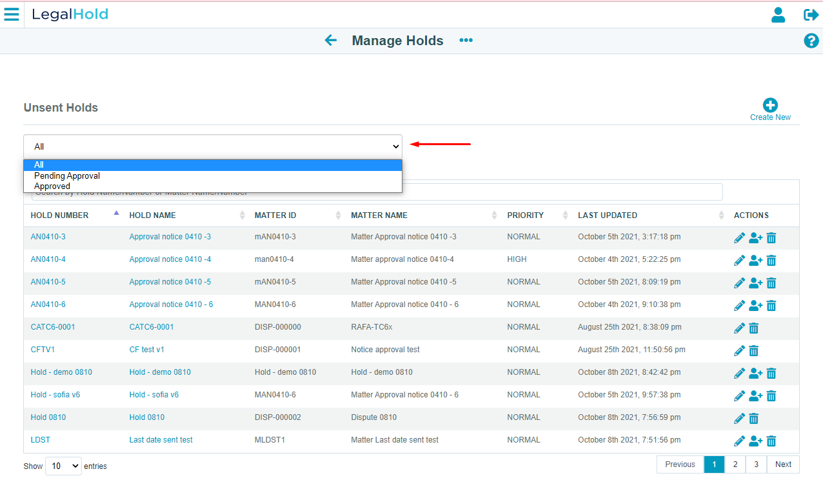Image resolution: width=823 pixels, height=489 pixels.
Task: Open hold name Hold - sofia v6
Action: click(x=154, y=395)
